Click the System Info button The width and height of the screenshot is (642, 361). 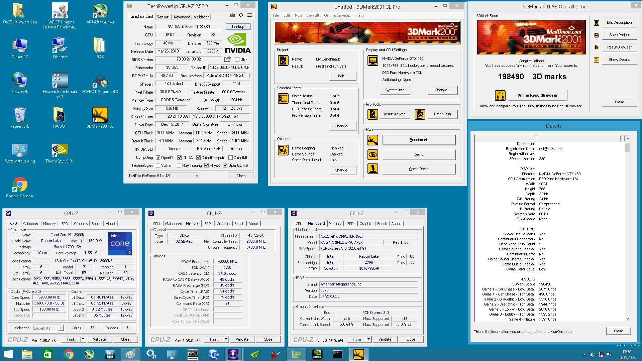[x=395, y=90]
